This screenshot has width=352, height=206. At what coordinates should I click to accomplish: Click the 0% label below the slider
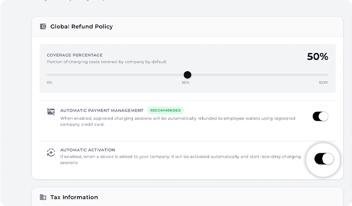(50, 83)
